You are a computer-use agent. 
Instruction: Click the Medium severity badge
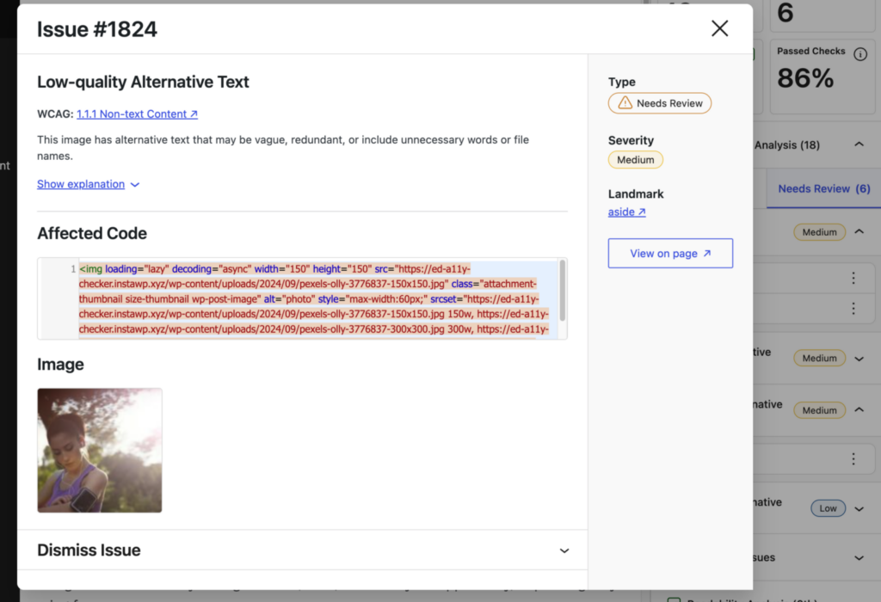(x=635, y=159)
